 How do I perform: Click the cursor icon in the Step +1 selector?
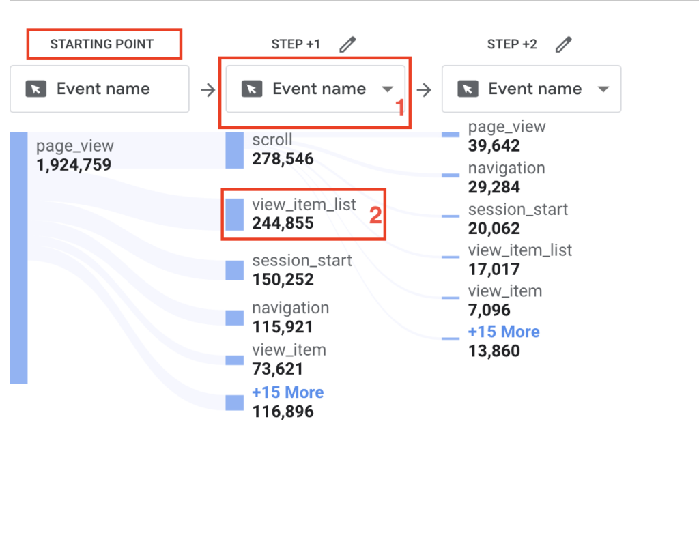(252, 89)
